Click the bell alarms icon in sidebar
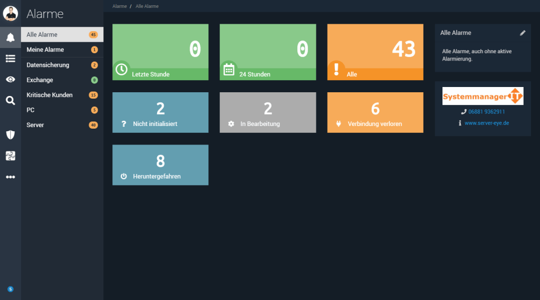Viewport: 540px width, 300px height. click(x=10, y=37)
